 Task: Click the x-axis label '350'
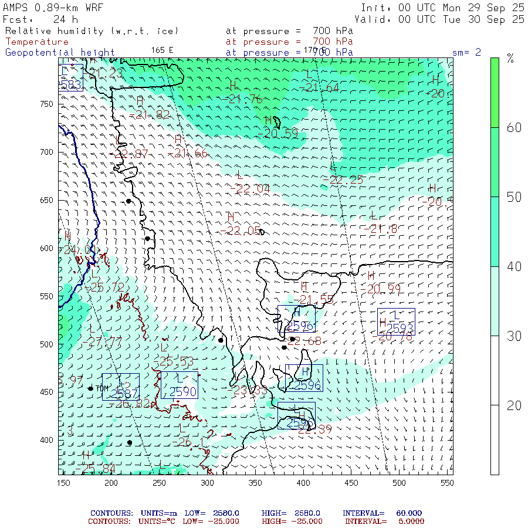pos(255,483)
